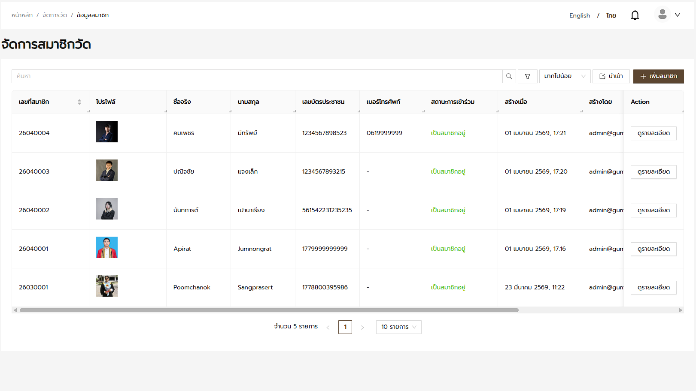
Task: Expand the มากไปน้อย sort dropdown
Action: [564, 76]
